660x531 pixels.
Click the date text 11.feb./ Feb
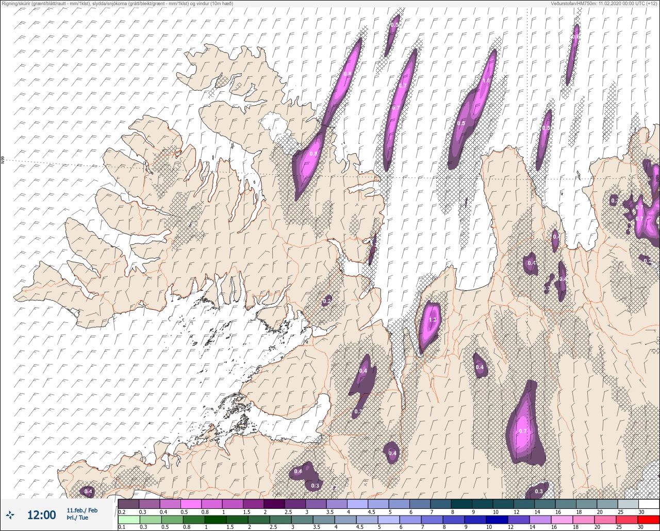[82, 510]
